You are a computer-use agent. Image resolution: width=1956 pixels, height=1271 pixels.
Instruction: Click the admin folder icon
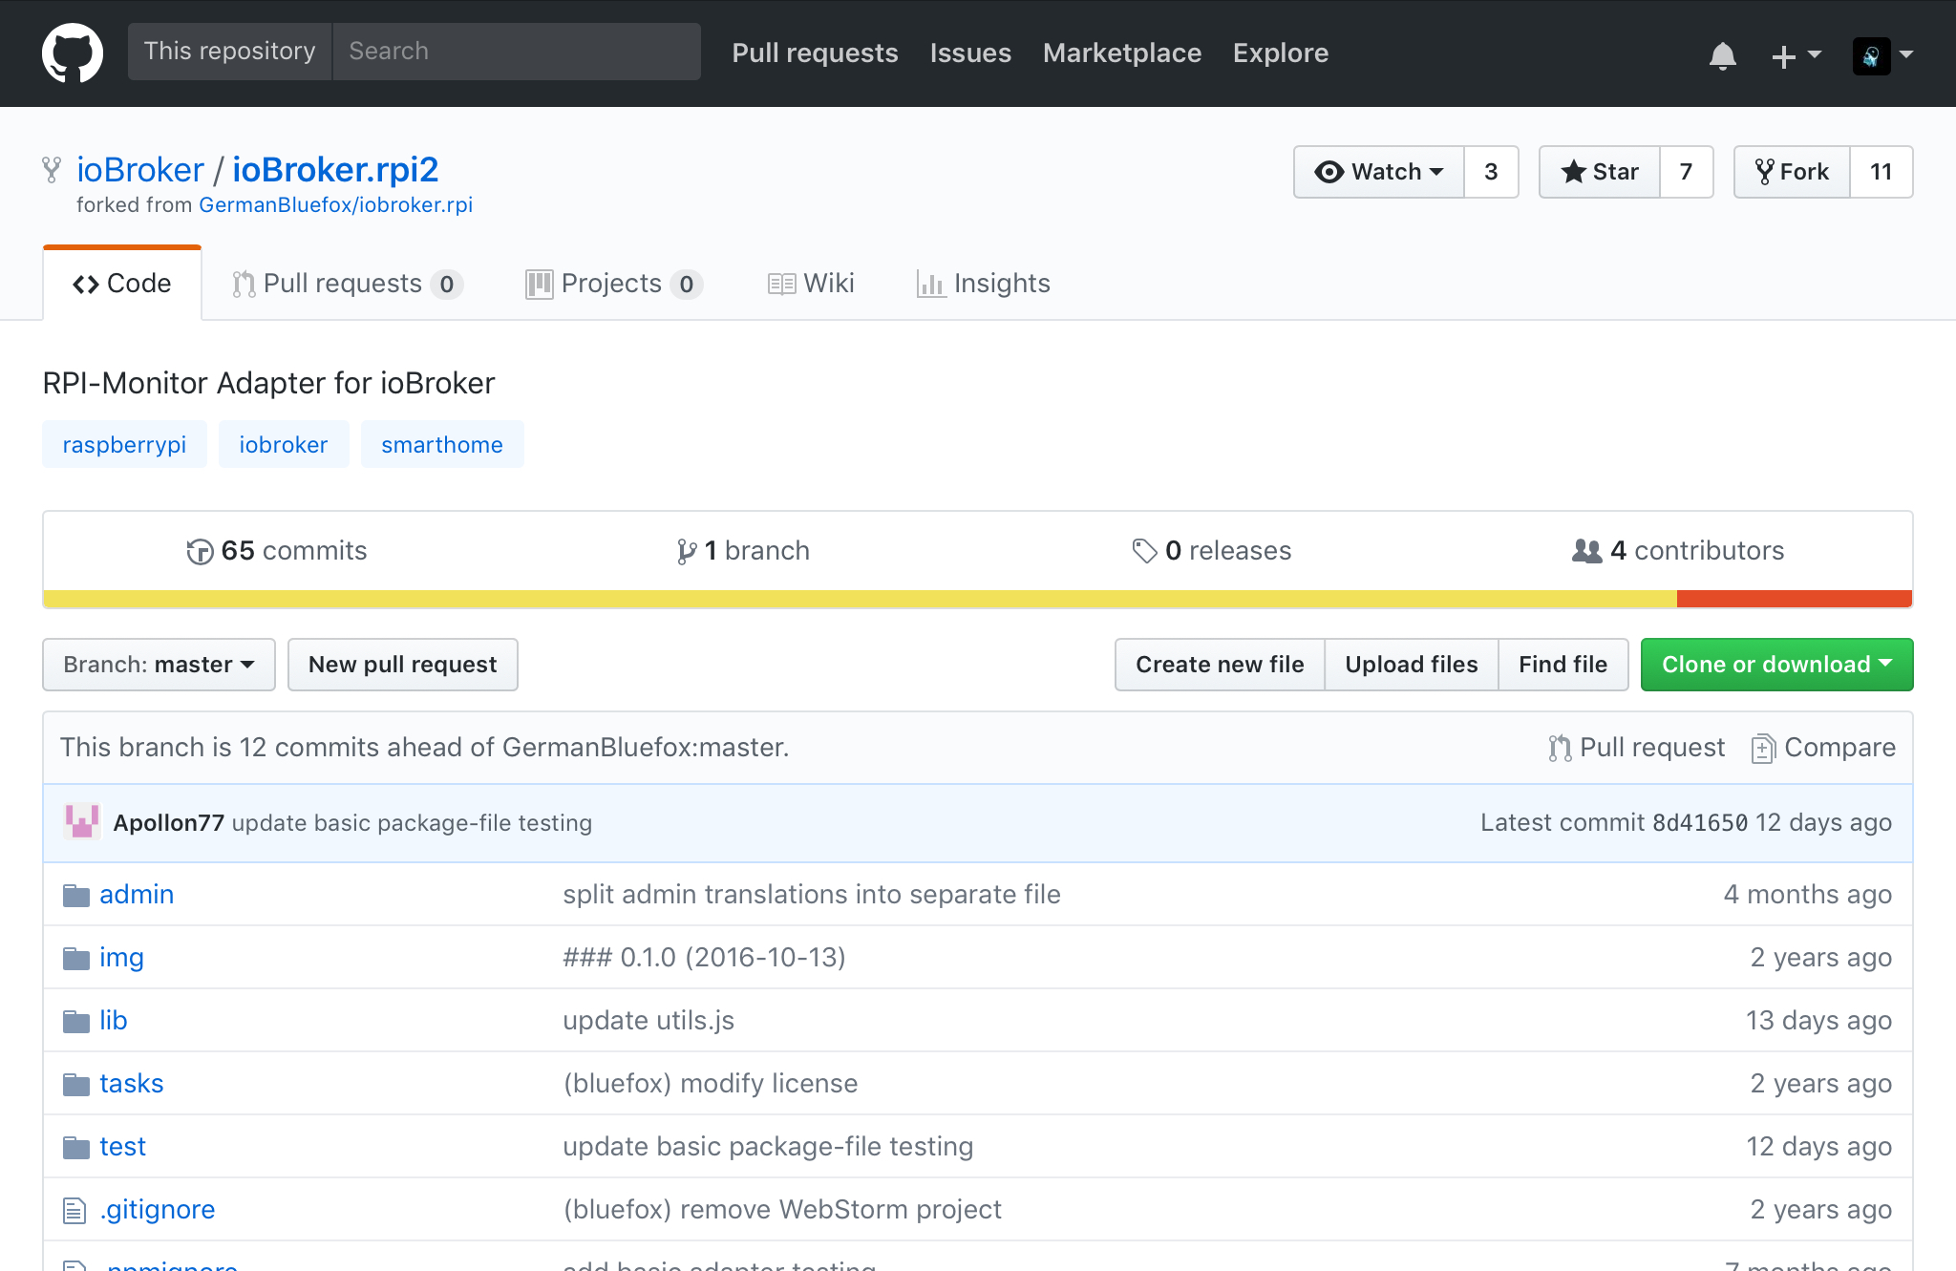pos(76,895)
